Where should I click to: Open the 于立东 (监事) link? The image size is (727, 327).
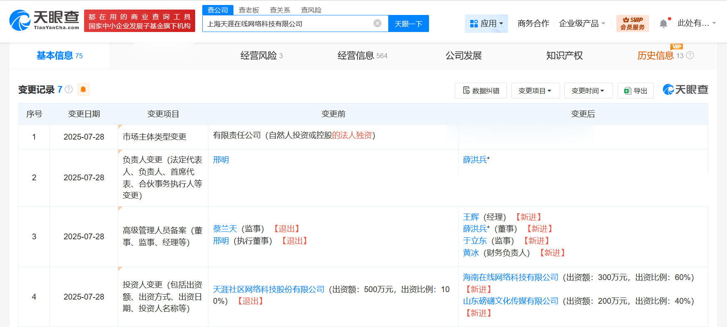tap(475, 241)
